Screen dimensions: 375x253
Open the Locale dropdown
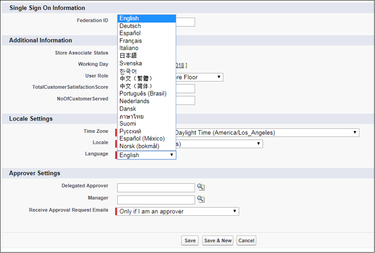coord(258,143)
